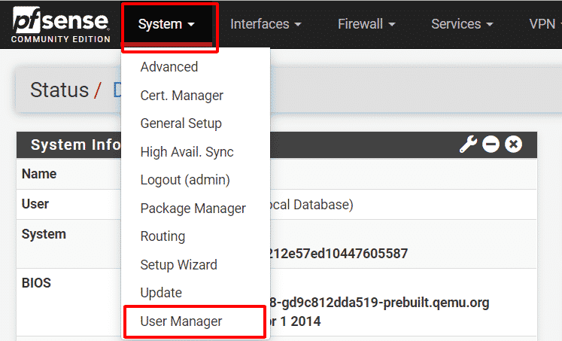Expand the Services menu

point(462,24)
